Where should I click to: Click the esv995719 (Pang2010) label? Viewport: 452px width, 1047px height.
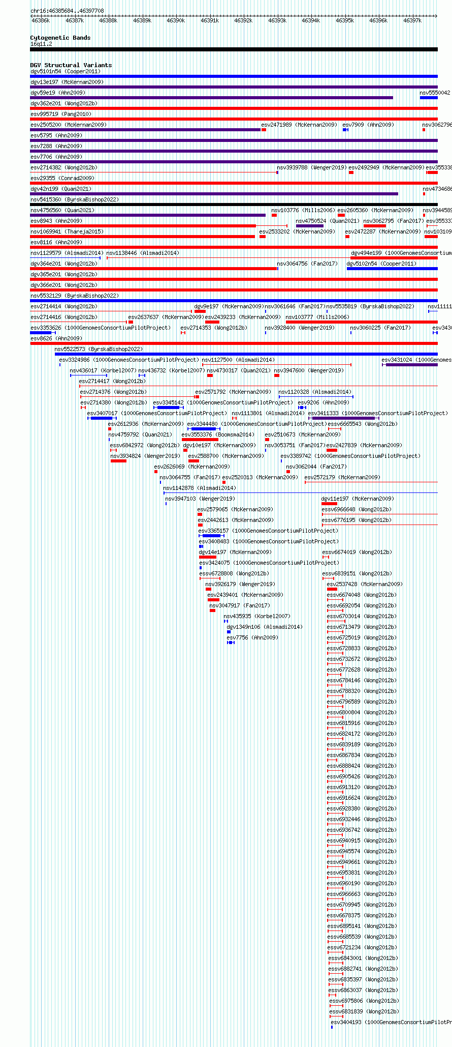[61, 114]
